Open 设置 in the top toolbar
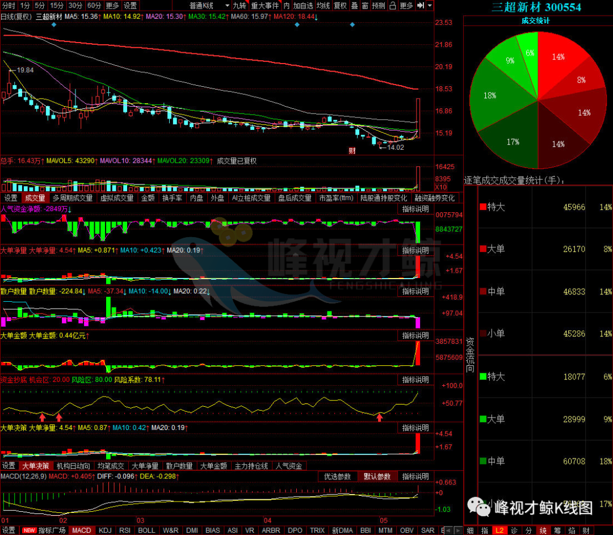 pos(130,6)
